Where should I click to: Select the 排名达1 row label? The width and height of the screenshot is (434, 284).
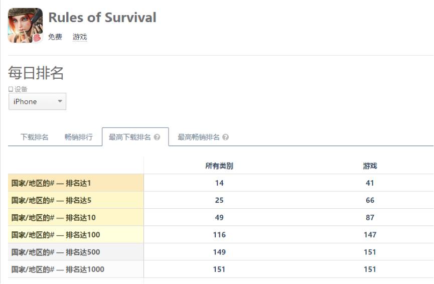[51, 183]
